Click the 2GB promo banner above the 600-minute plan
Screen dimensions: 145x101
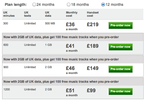(x=73, y=37)
